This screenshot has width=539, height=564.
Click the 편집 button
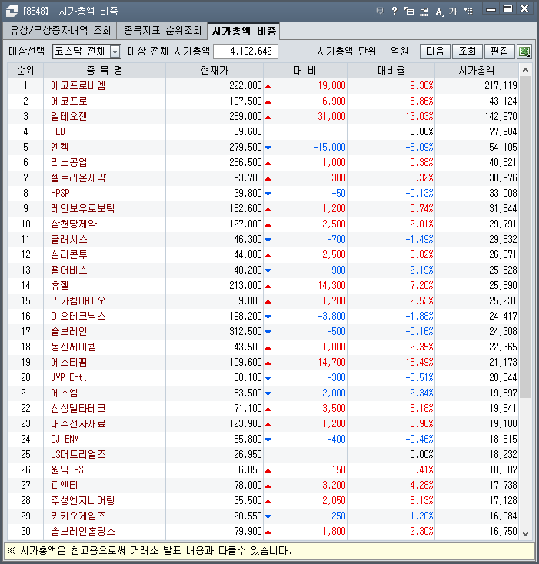(x=500, y=51)
